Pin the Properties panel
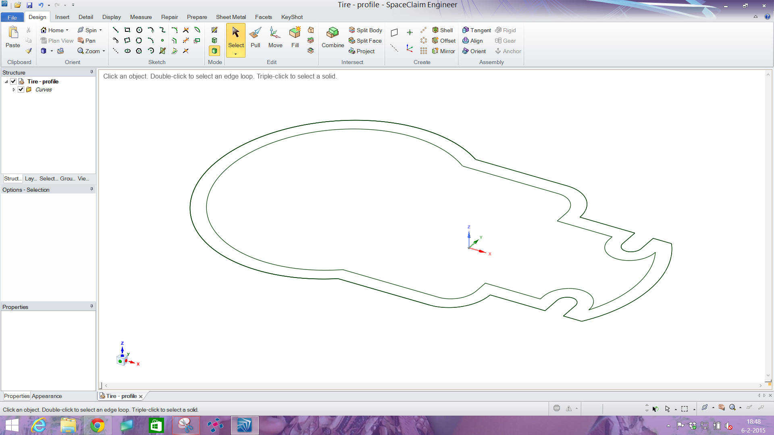The width and height of the screenshot is (774, 435). point(92,307)
